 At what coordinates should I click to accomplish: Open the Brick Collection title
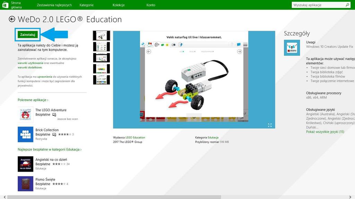(47, 130)
